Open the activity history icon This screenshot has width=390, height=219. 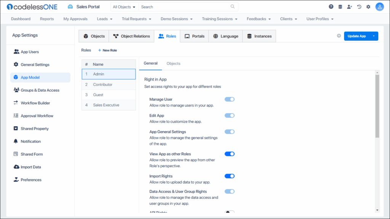[359, 6]
